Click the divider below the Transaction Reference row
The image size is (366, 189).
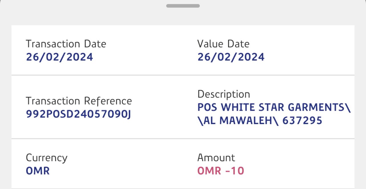pos(183,139)
